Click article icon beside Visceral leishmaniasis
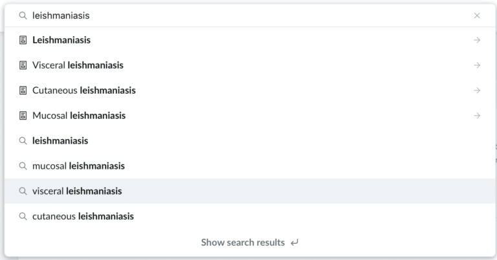Viewport: 497px width, 260px height. [23, 65]
